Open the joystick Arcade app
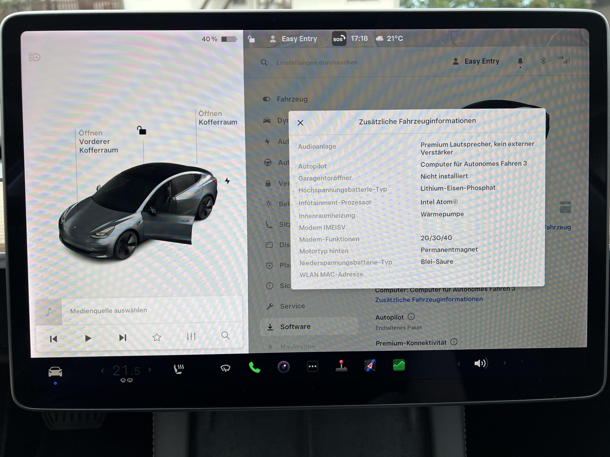610x457 pixels. pyautogui.click(x=342, y=366)
